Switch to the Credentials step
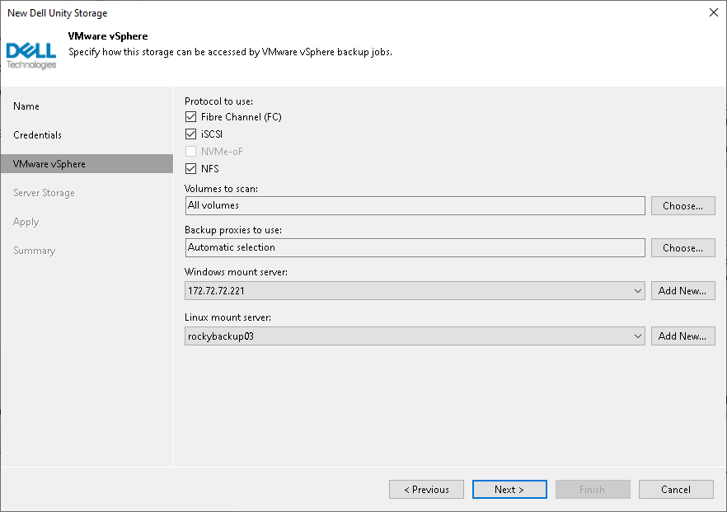 [38, 135]
